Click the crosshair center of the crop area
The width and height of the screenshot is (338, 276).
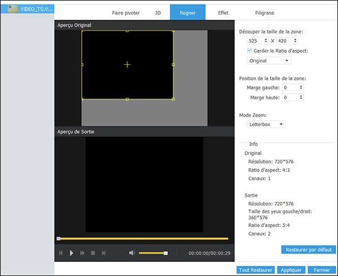pos(127,65)
